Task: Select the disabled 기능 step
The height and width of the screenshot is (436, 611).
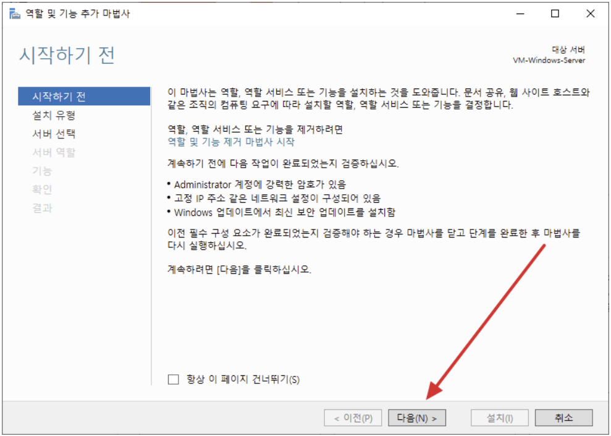Action: [42, 171]
